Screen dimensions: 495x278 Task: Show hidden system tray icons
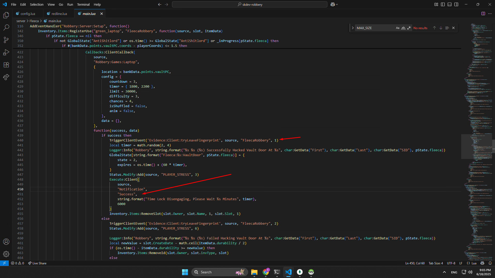click(444, 272)
